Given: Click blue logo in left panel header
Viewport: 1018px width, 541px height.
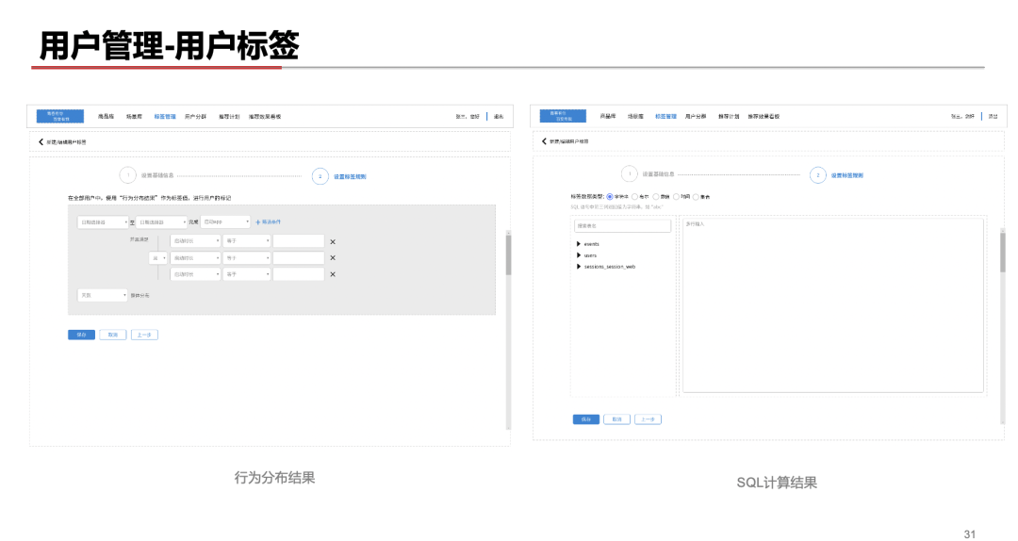Looking at the screenshot, I should [59, 116].
